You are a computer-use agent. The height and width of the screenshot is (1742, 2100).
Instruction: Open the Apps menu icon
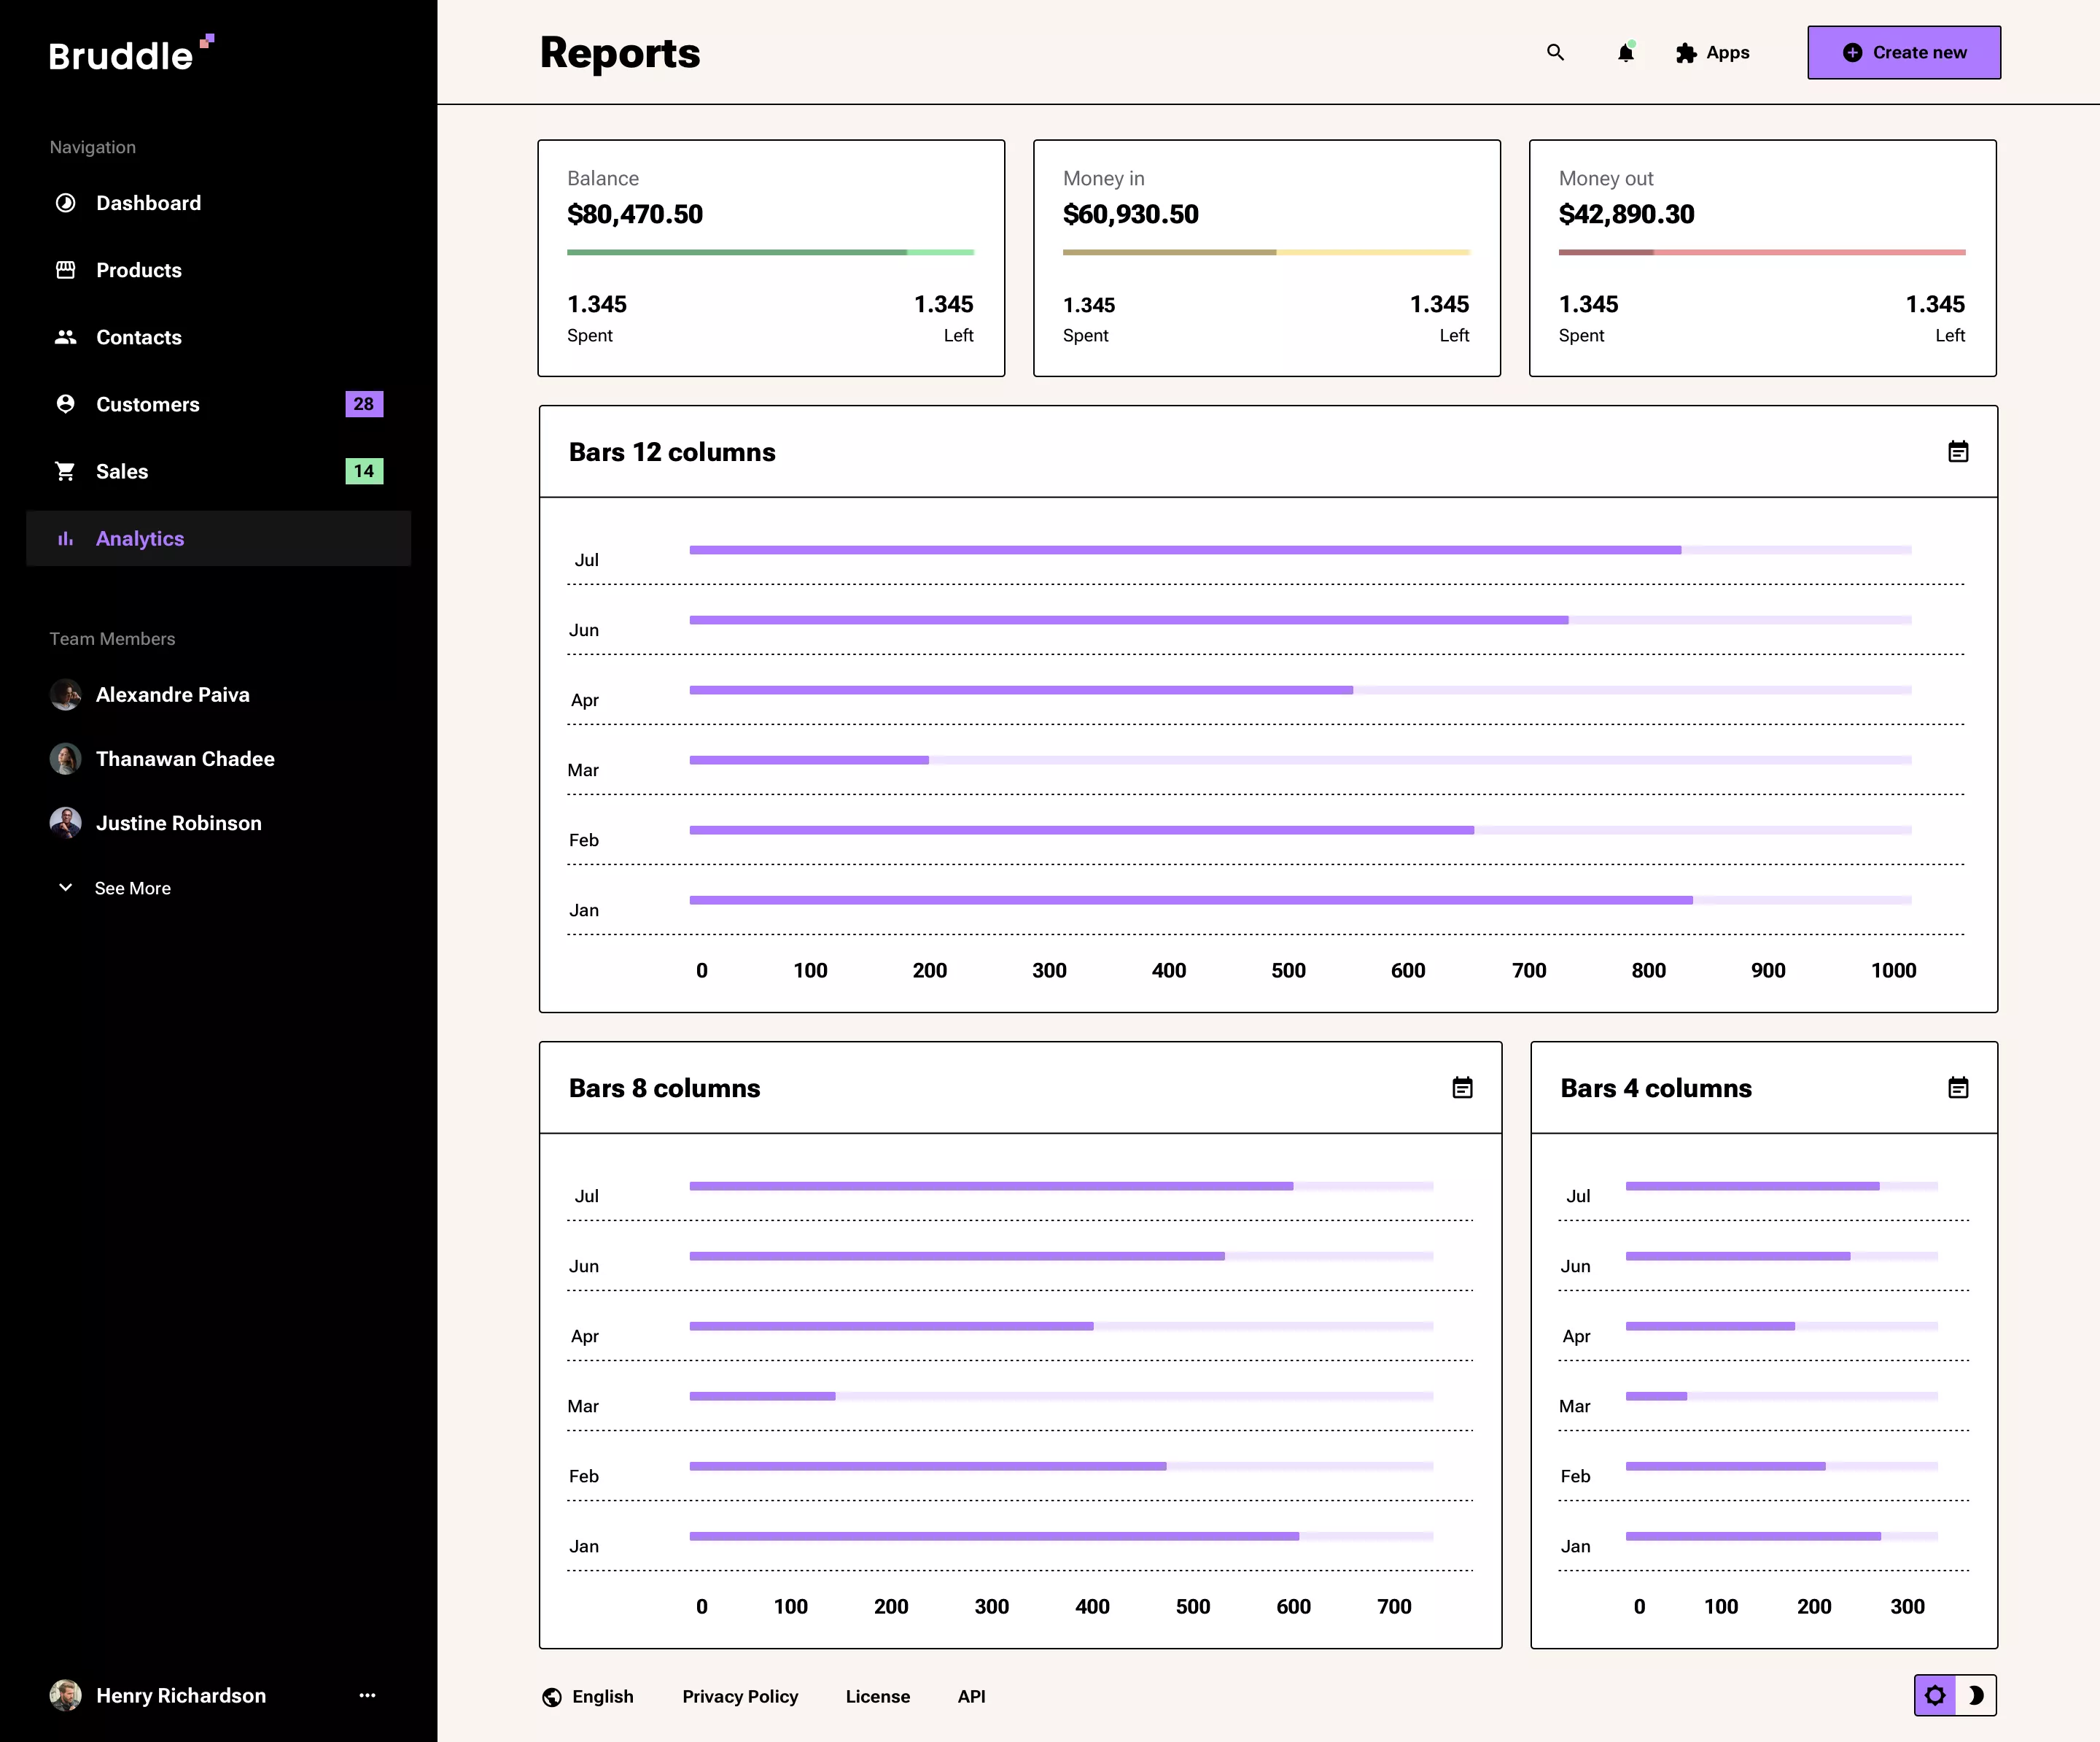pos(1686,52)
